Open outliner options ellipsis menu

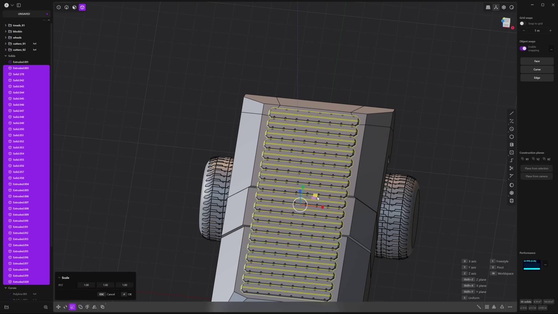pyautogui.click(x=44, y=20)
